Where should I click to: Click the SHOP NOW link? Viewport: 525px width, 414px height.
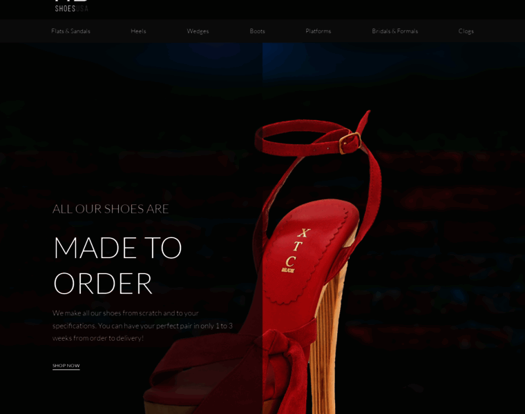pyautogui.click(x=66, y=366)
